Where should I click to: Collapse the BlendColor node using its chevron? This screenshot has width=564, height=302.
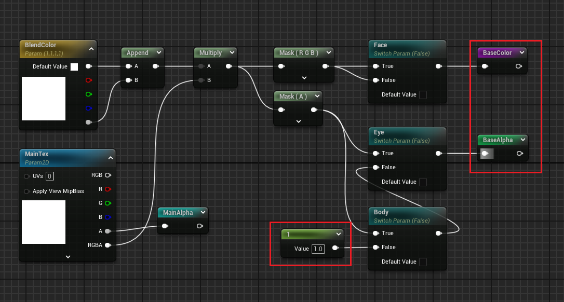tap(91, 49)
